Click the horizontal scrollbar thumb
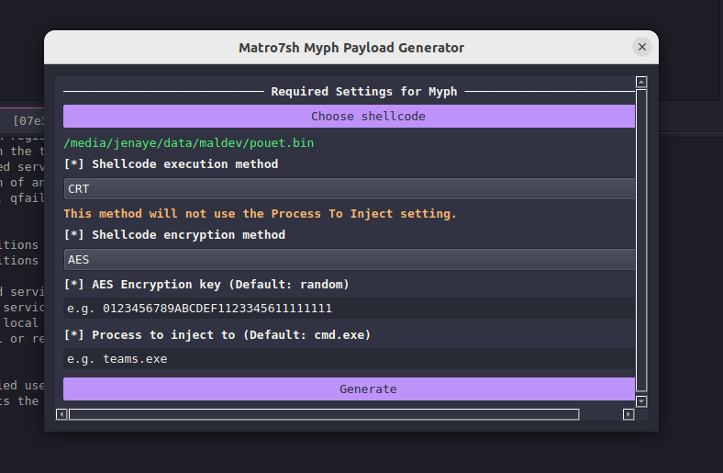The width and height of the screenshot is (723, 473). pos(323,414)
